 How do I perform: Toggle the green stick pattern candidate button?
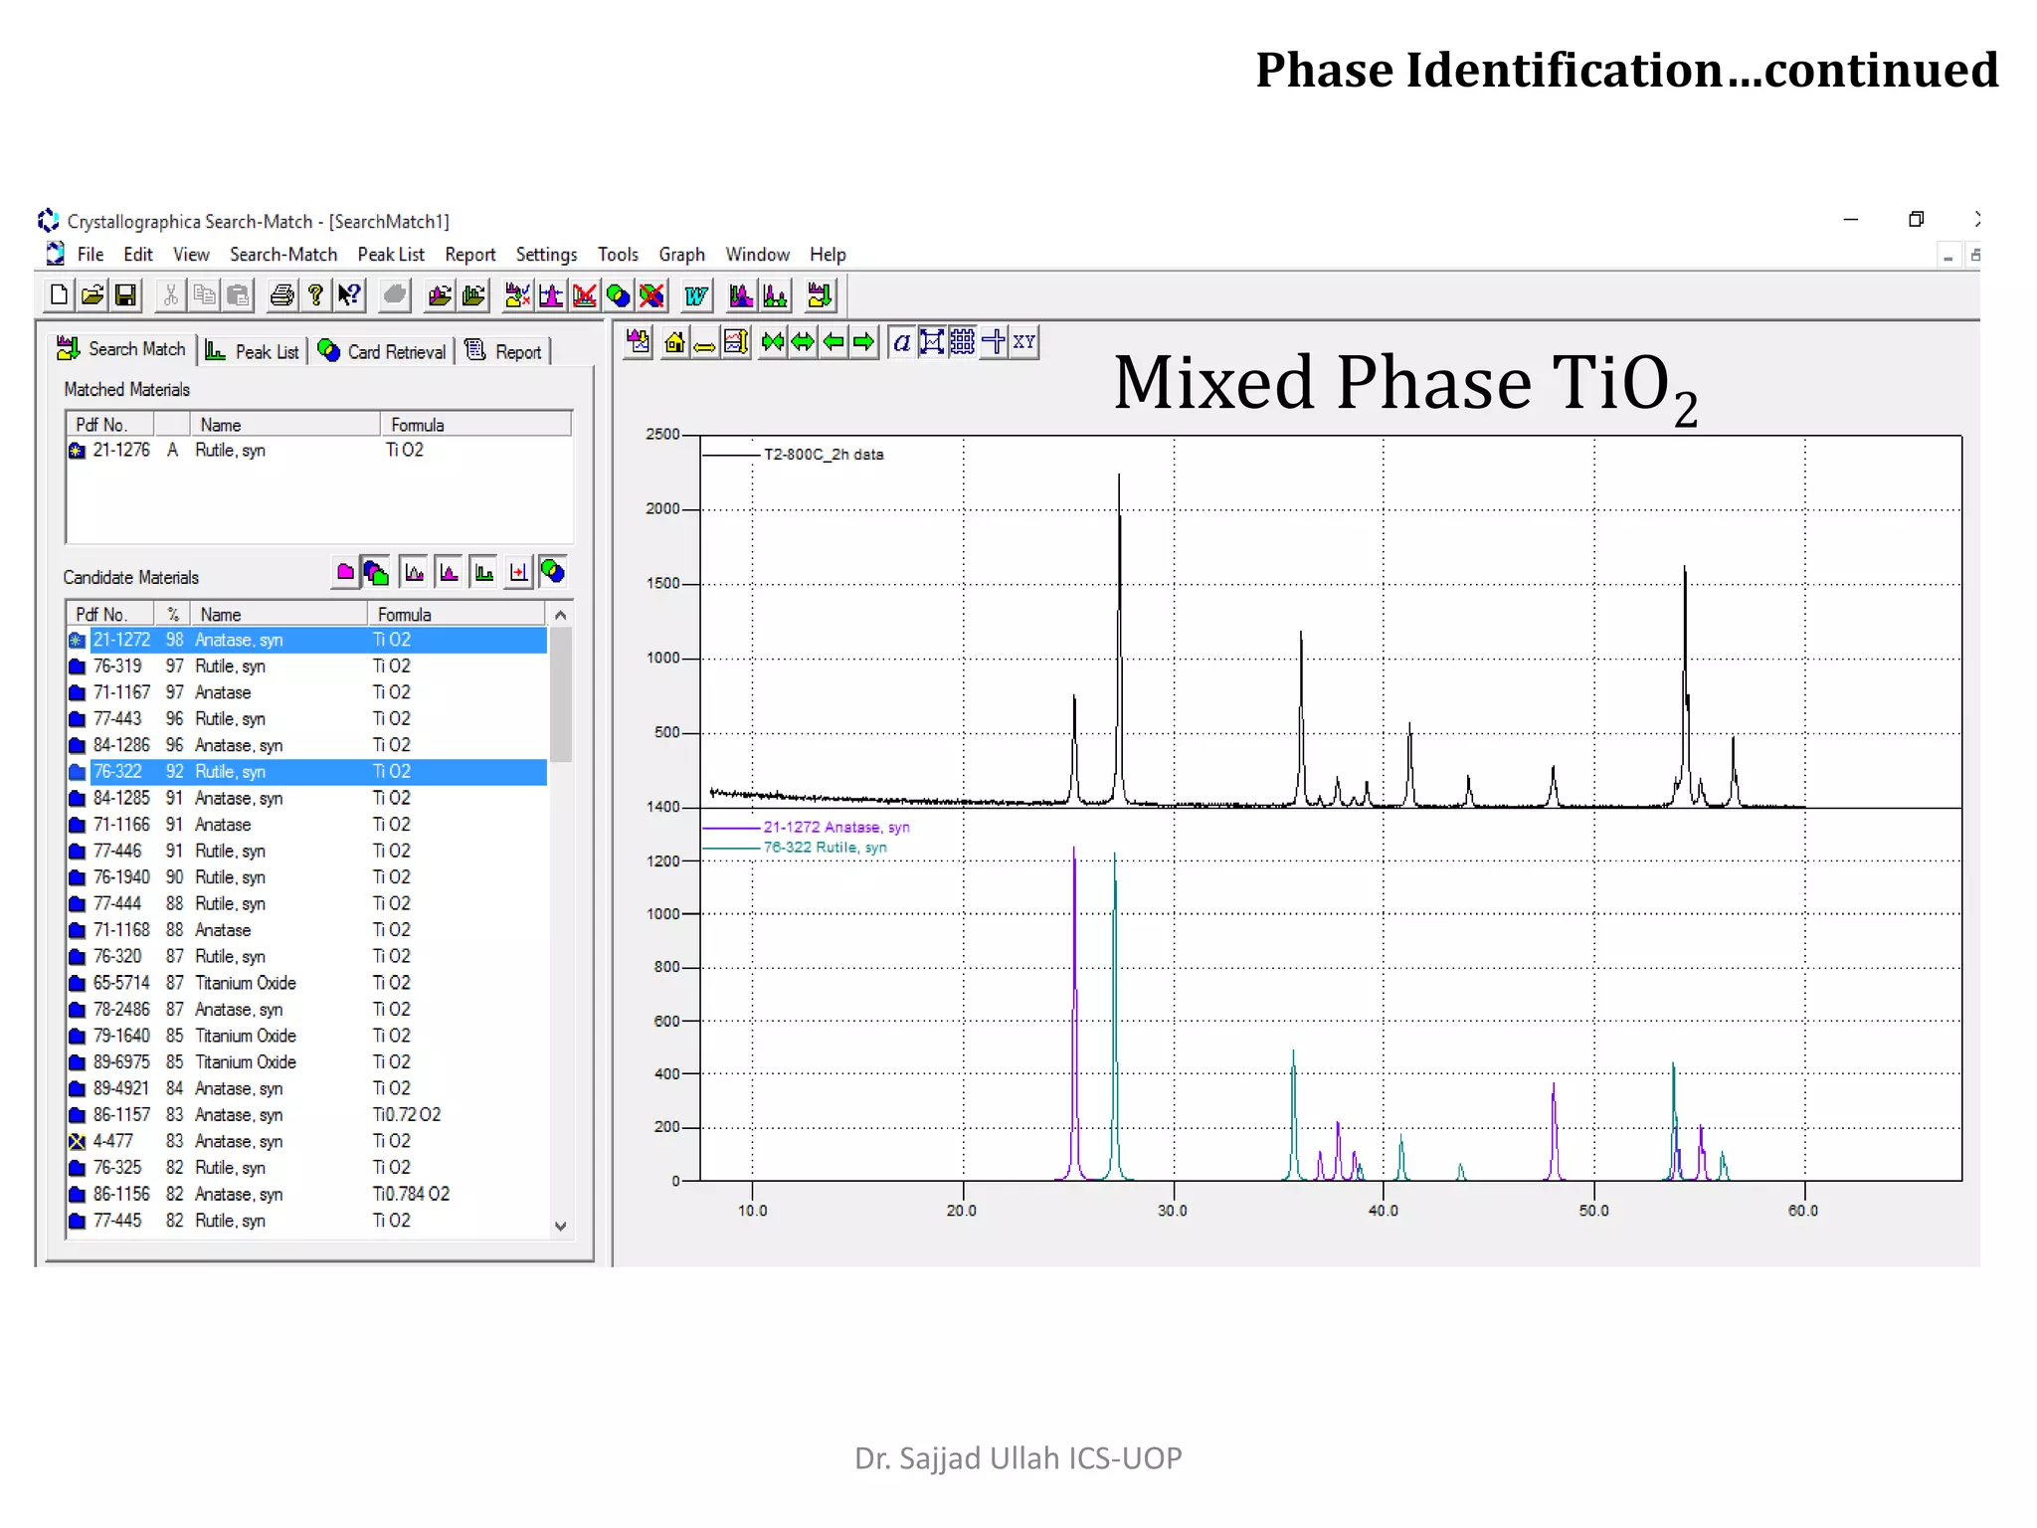click(x=484, y=572)
